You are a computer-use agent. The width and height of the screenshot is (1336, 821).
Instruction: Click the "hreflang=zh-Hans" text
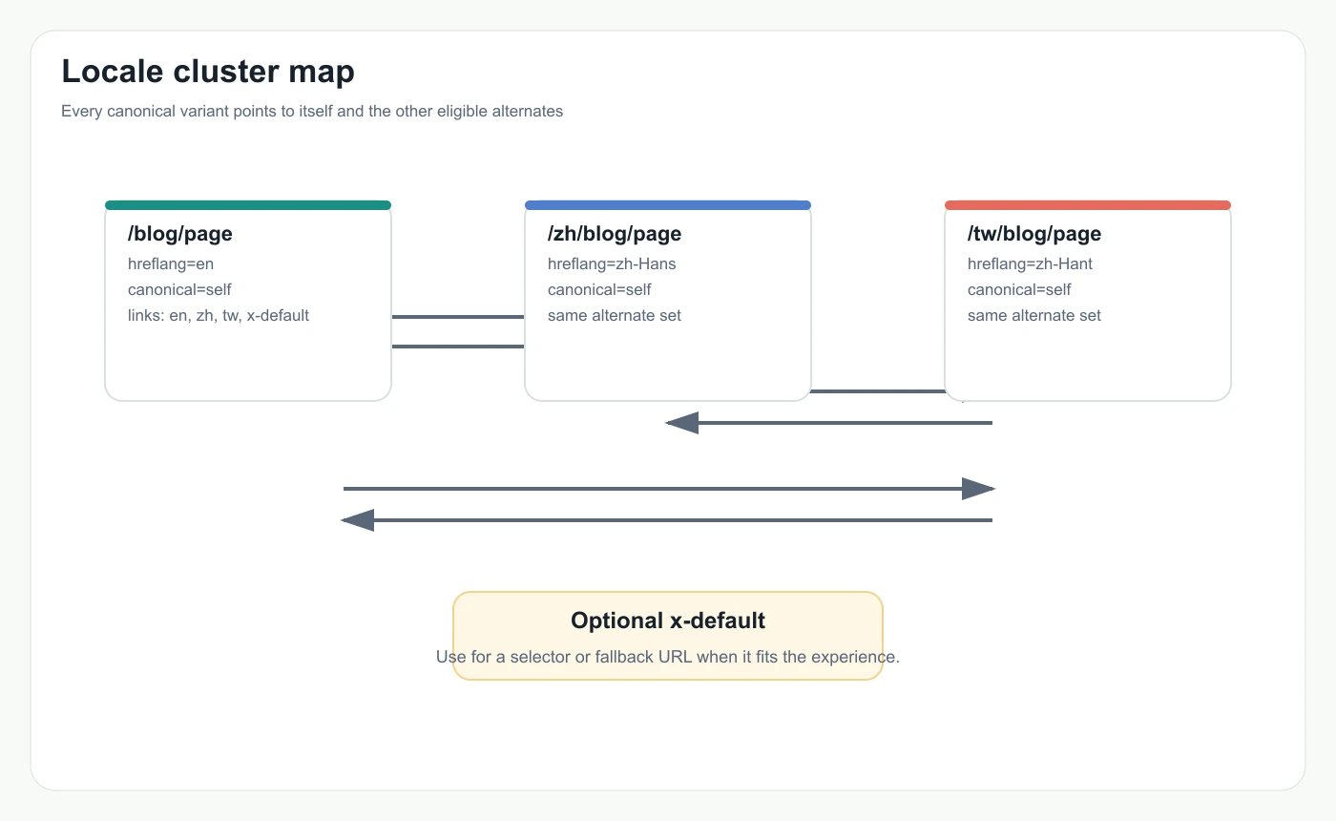pyautogui.click(x=612, y=263)
